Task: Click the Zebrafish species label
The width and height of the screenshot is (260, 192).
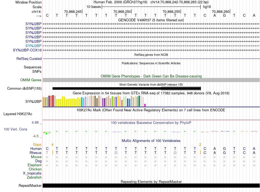Action: [34, 178]
